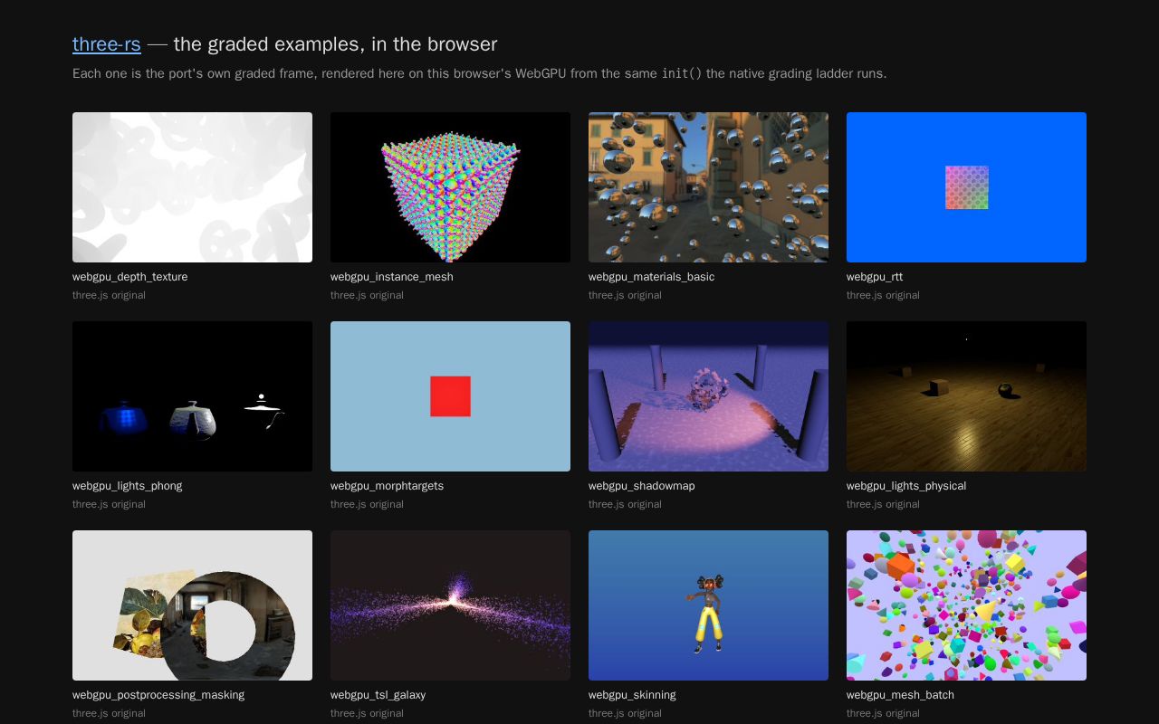The height and width of the screenshot is (724, 1159).
Task: Click "three.js original" under webgpu_materials_basic
Action: click(625, 295)
